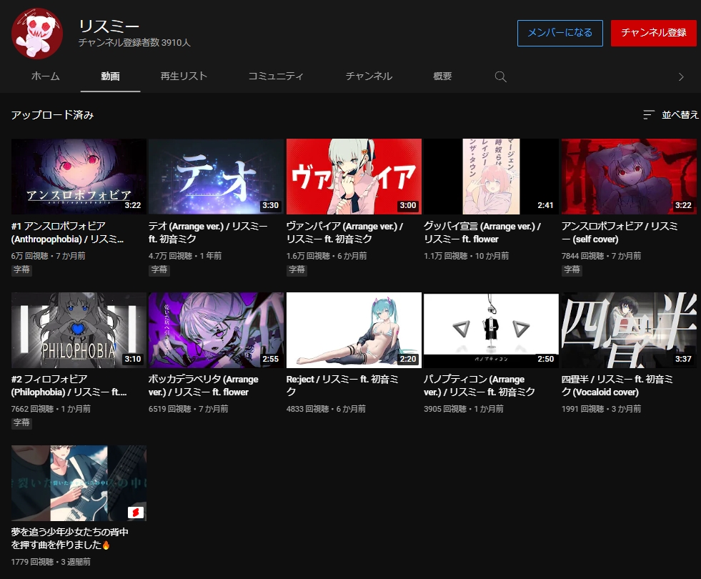Click the channel avatar of リスミー

pyautogui.click(x=36, y=34)
